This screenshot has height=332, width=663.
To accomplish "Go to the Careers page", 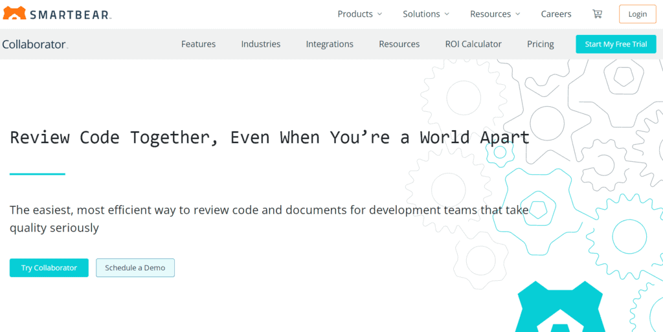I will [556, 14].
